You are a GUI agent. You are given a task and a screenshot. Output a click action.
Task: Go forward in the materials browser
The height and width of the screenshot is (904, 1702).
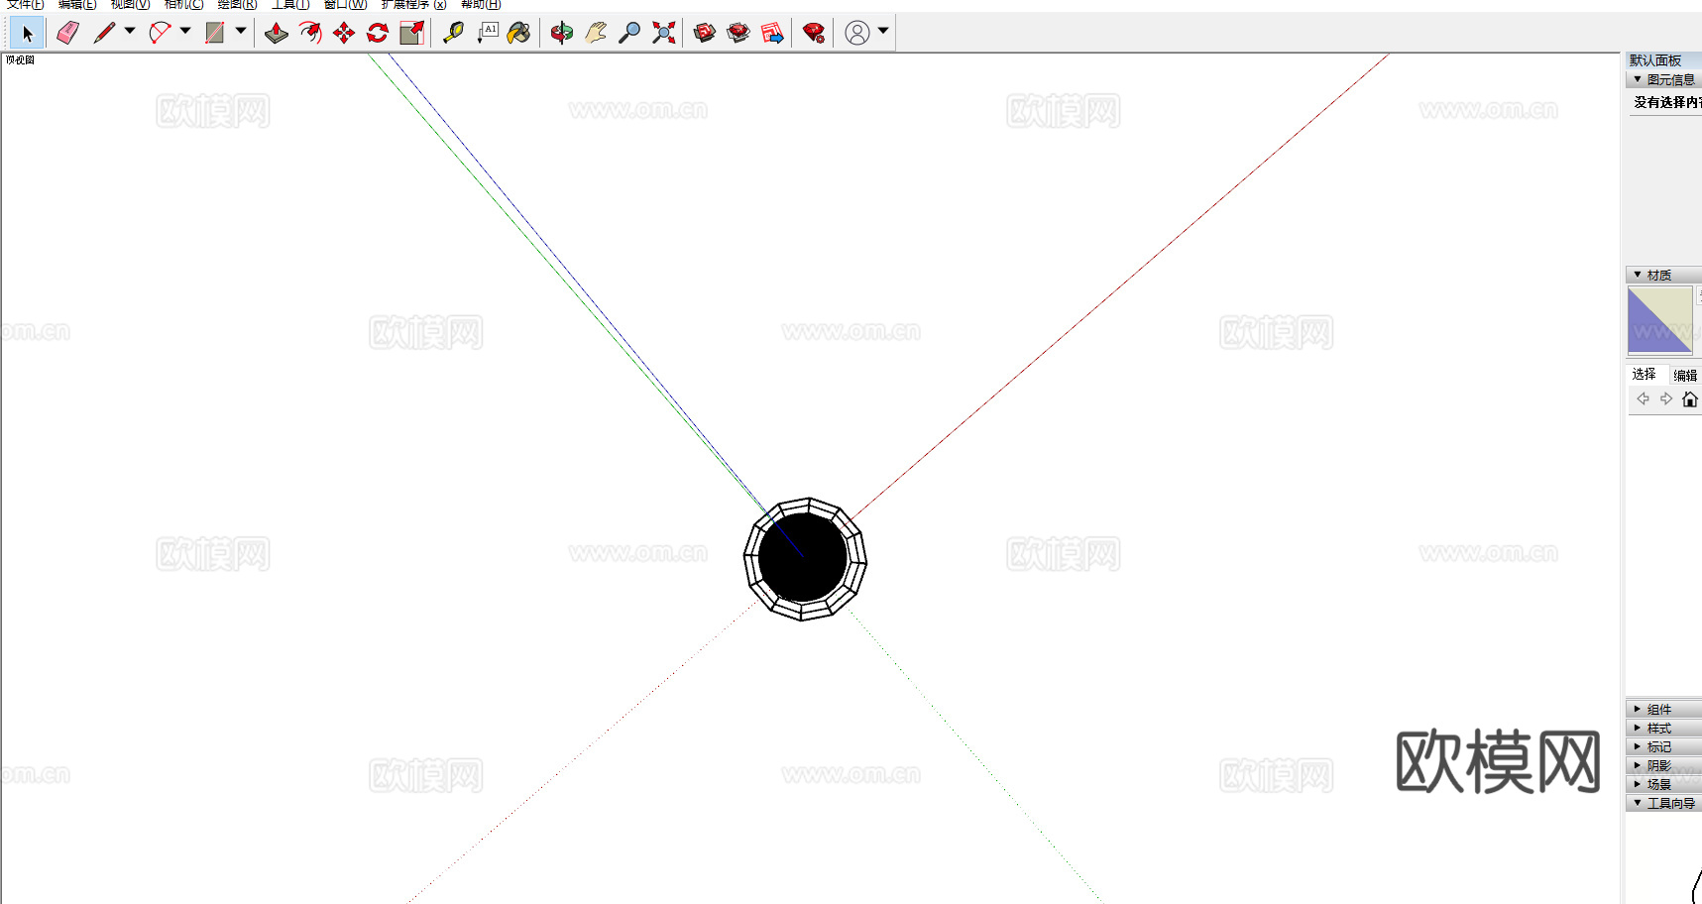click(1666, 398)
